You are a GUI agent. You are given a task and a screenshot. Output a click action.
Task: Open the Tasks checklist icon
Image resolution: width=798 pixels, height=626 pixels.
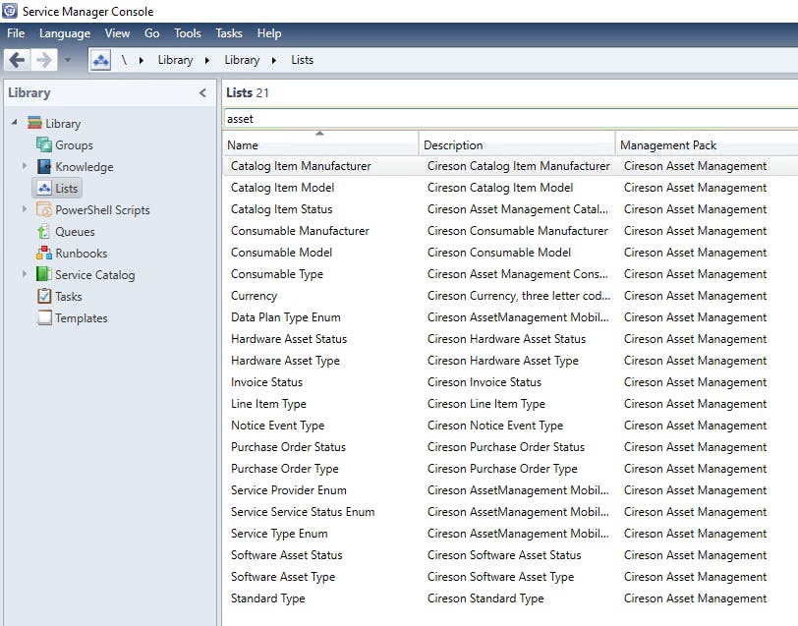pos(44,297)
